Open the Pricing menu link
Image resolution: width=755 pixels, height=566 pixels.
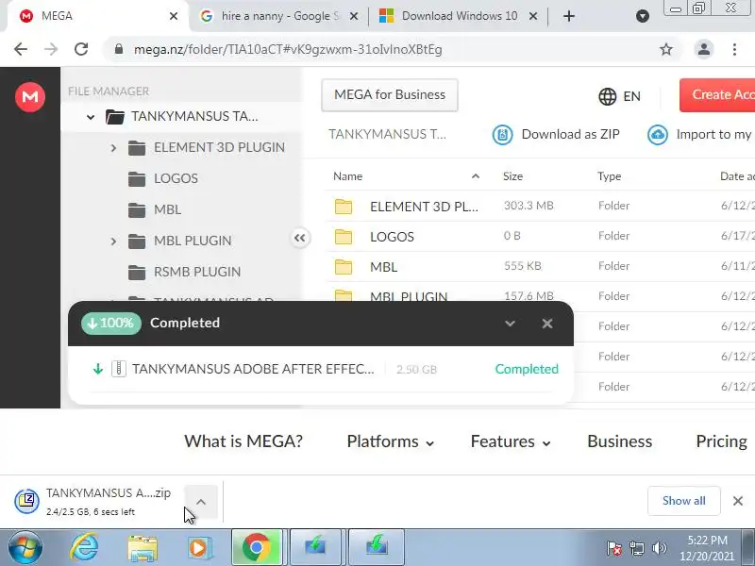click(x=721, y=441)
